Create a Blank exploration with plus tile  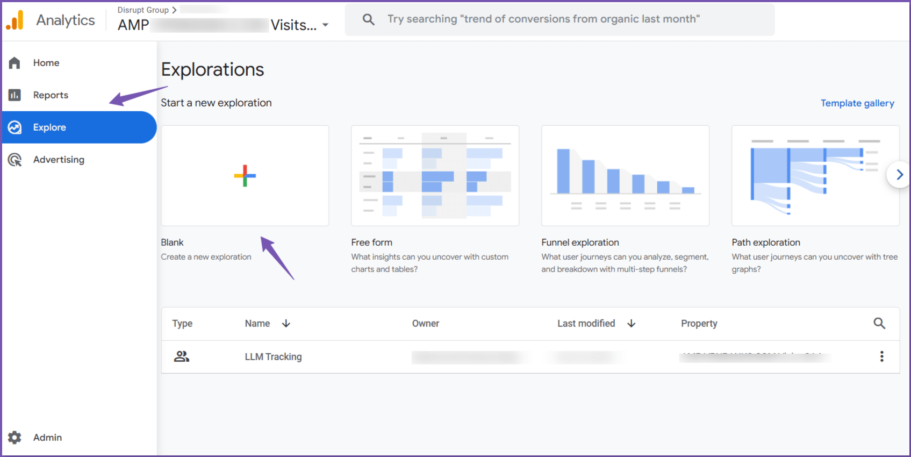tap(245, 176)
